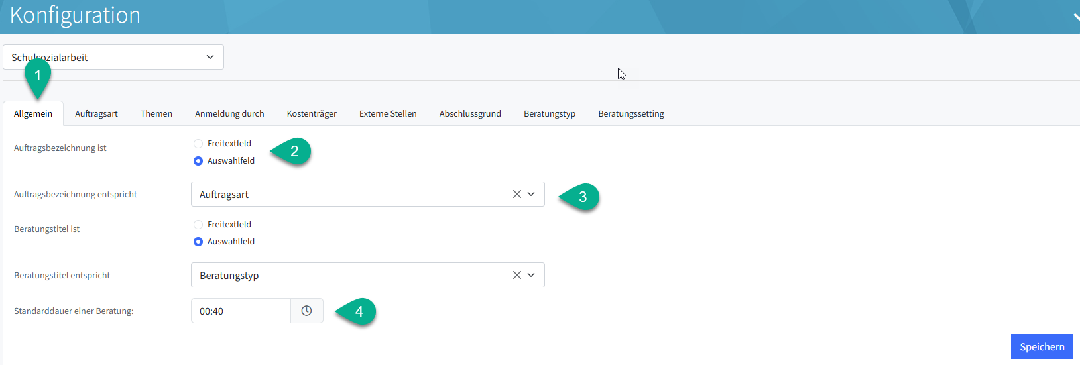Expand the Auftragsart dropdown chevron
This screenshot has width=1080, height=365.
531,194
